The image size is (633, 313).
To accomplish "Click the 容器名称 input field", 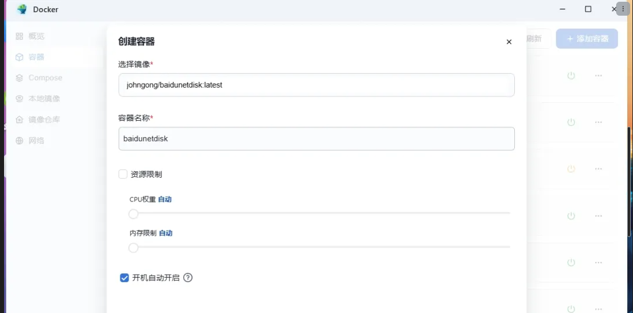I will tap(316, 139).
